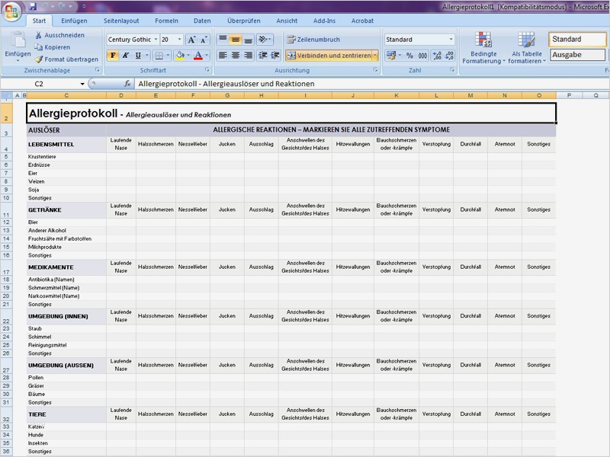
Task: Switch to Einfügen ribbon tab
Action: pos(74,21)
